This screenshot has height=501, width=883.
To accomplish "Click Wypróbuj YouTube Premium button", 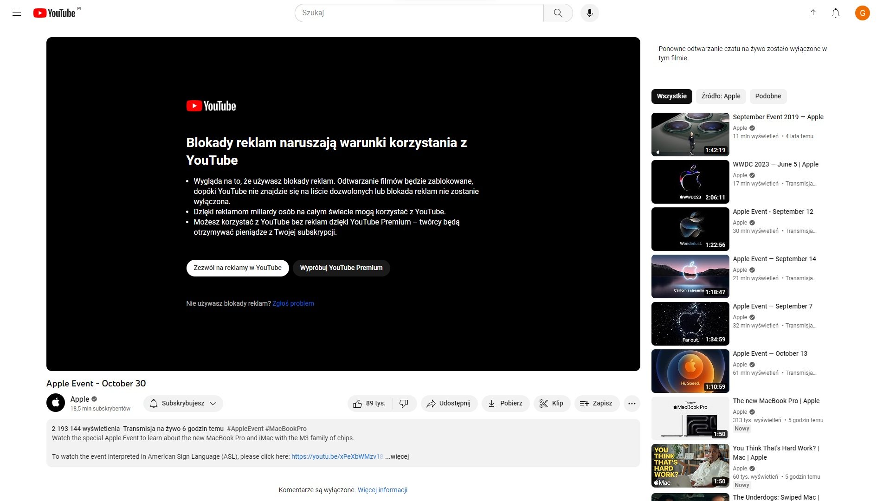I will (341, 268).
